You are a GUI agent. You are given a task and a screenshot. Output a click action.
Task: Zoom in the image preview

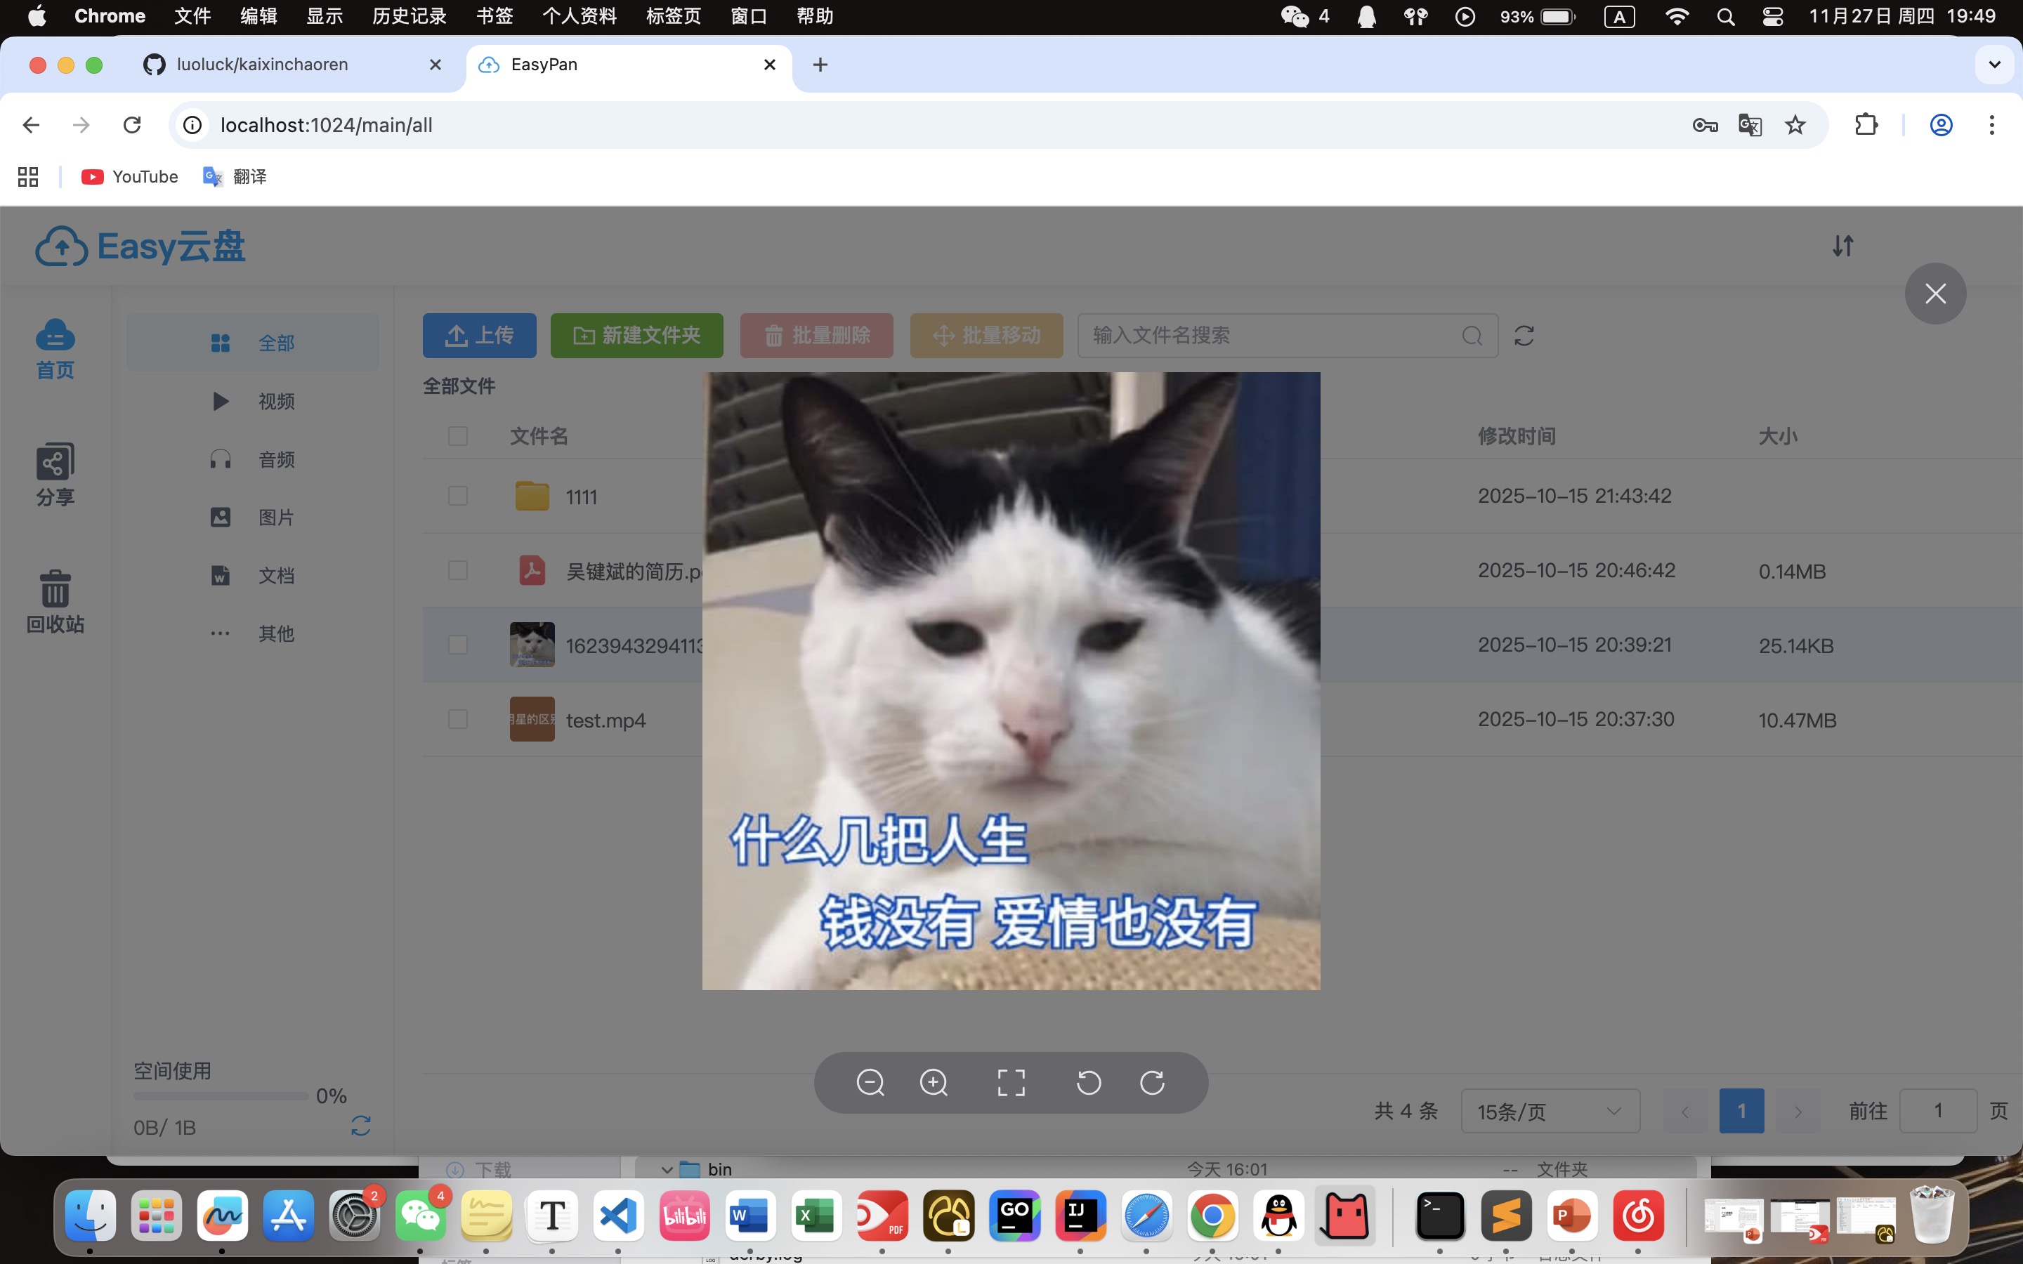tap(934, 1083)
